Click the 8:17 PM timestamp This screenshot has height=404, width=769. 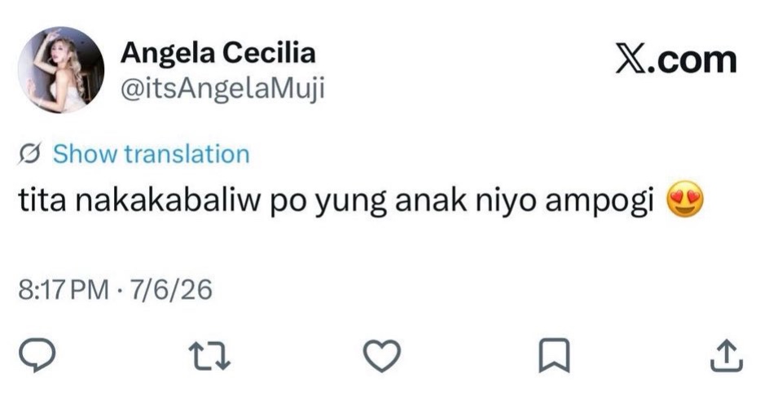(x=64, y=289)
